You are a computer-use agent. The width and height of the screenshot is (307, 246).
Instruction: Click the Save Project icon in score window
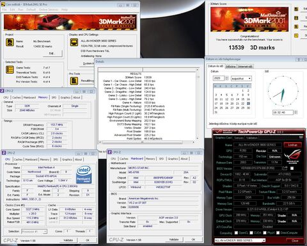[296, 18]
